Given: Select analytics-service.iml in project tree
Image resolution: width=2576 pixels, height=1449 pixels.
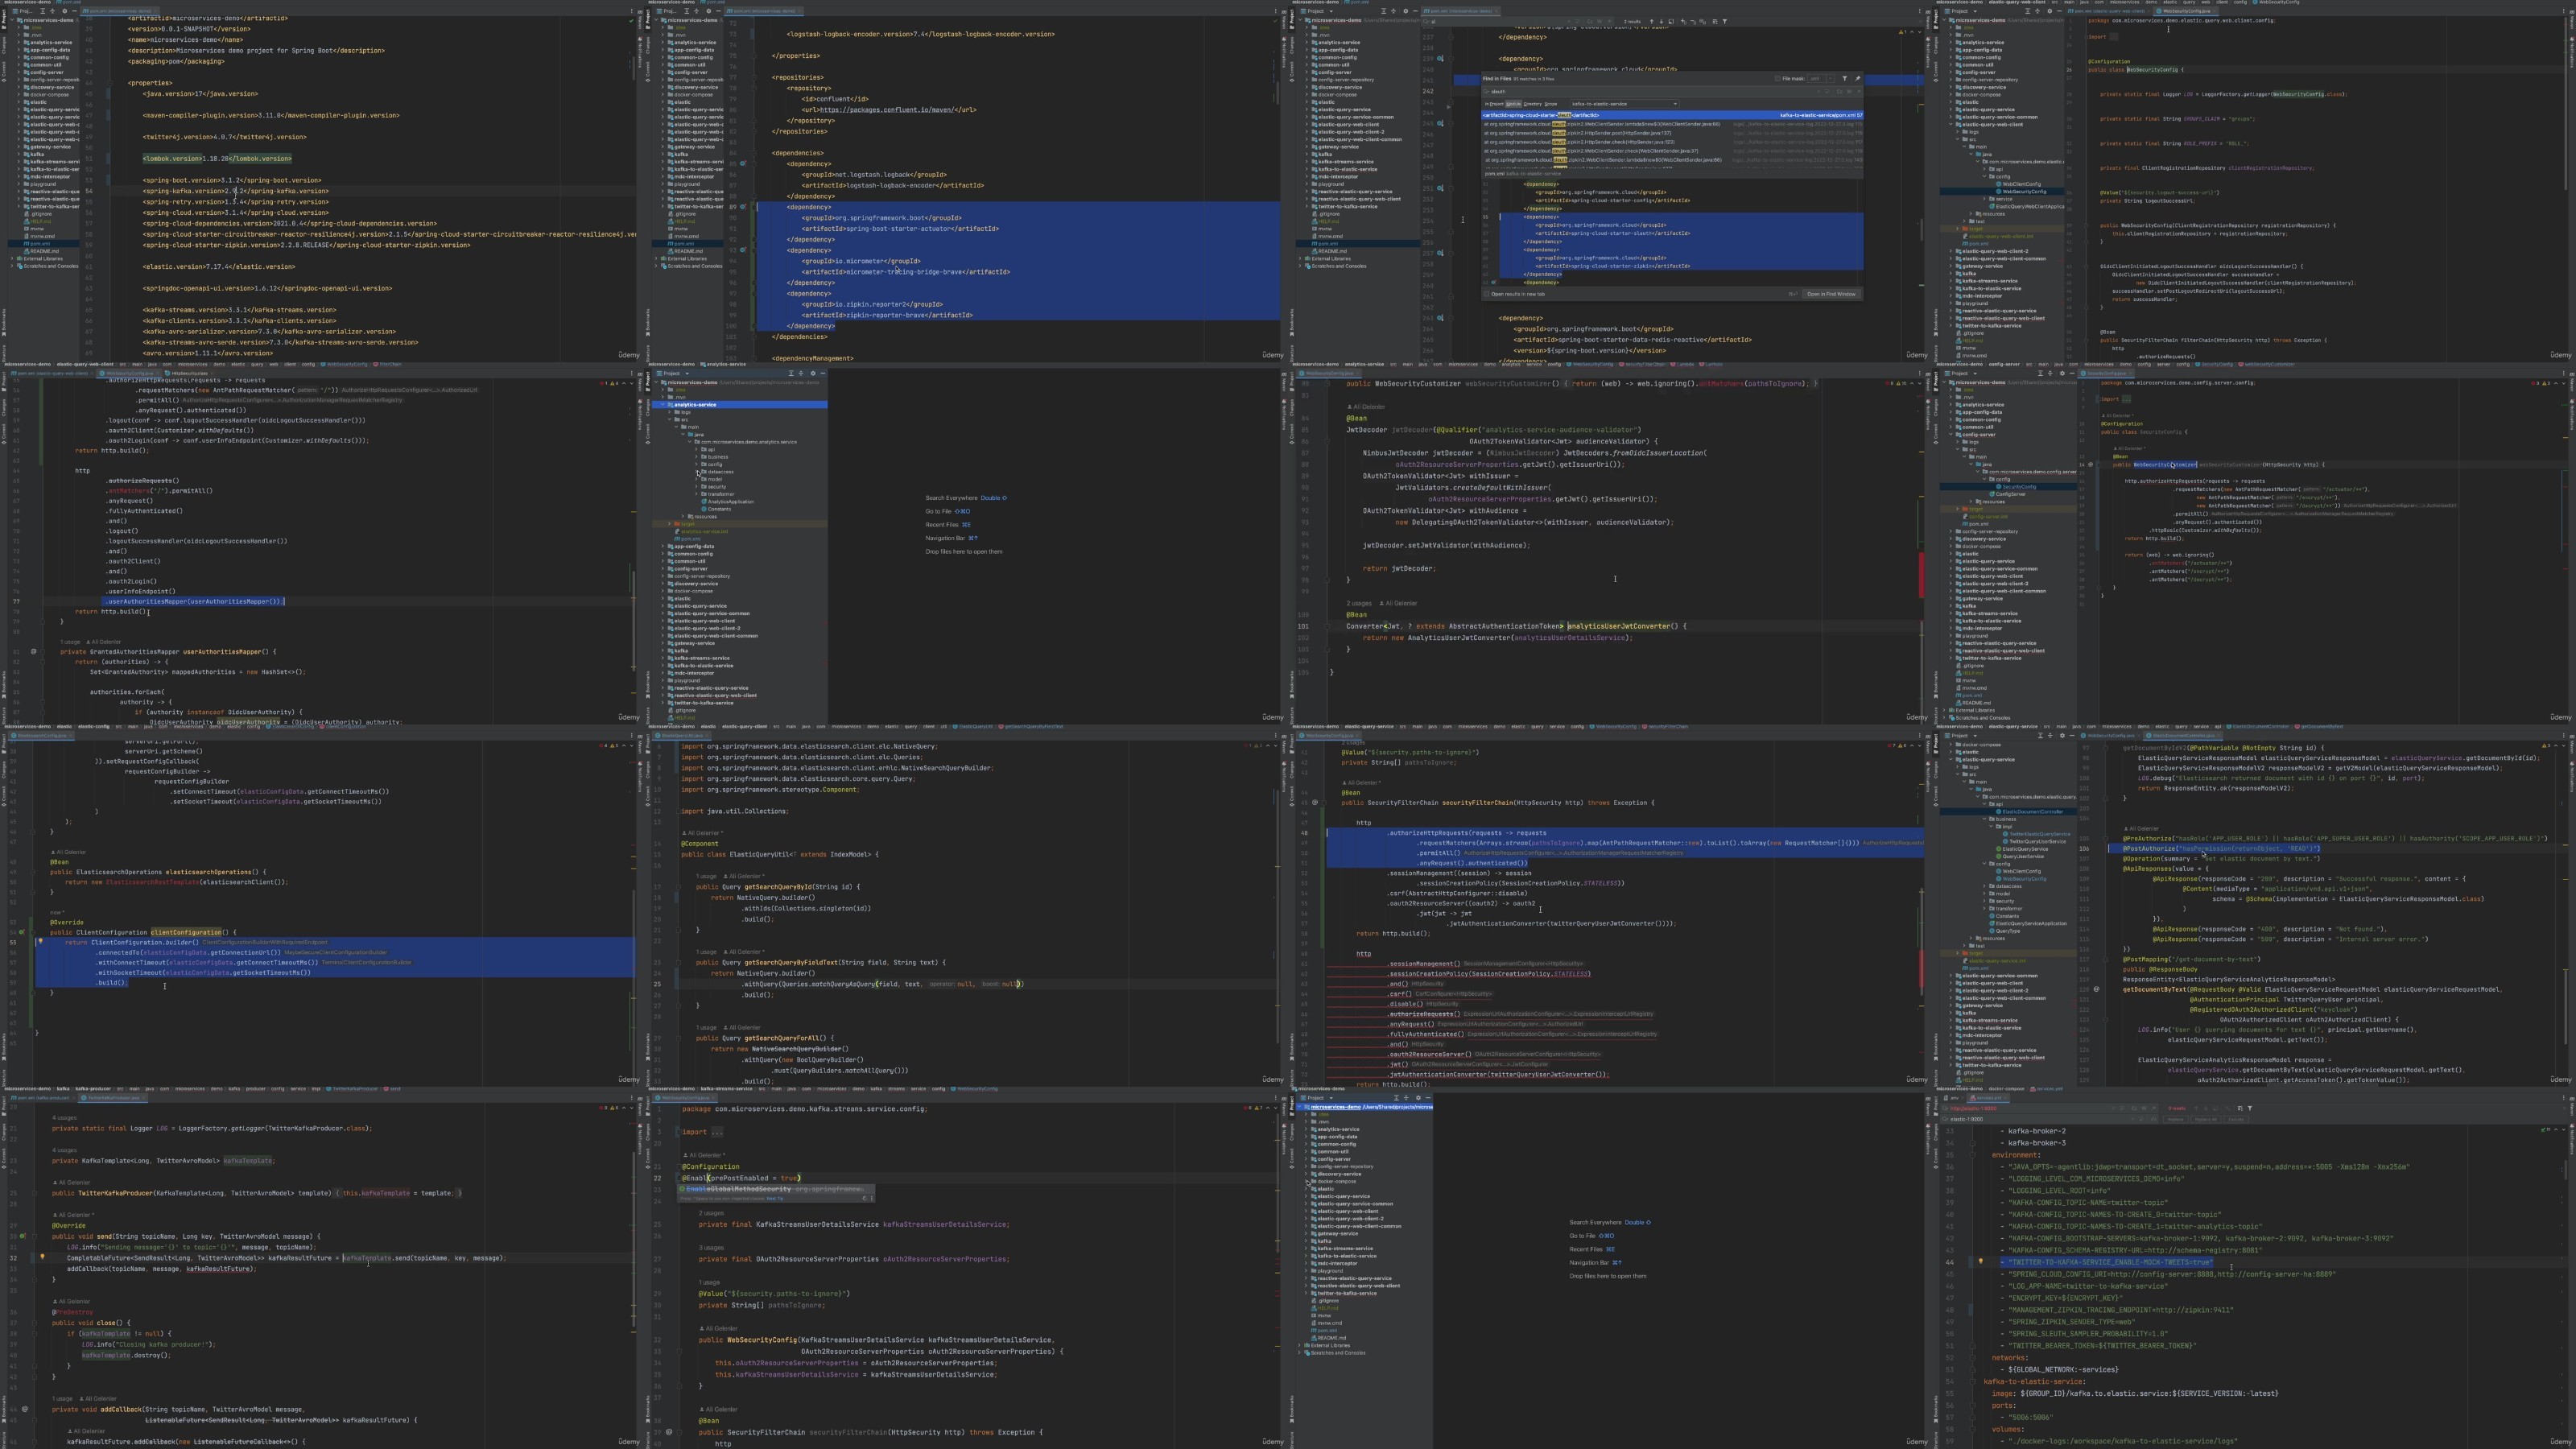Looking at the screenshot, I should click(702, 532).
